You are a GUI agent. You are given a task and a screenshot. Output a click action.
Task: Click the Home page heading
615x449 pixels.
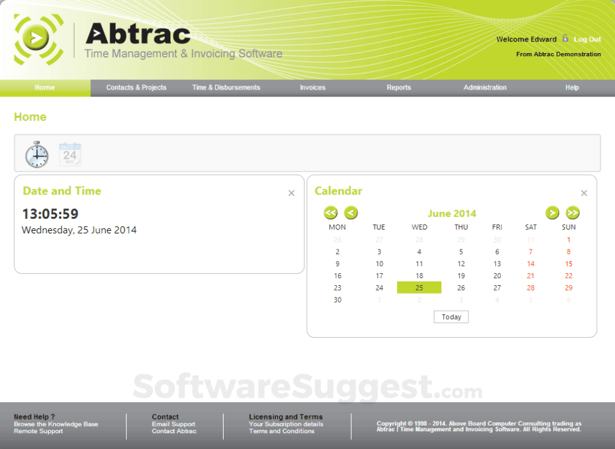coord(30,116)
